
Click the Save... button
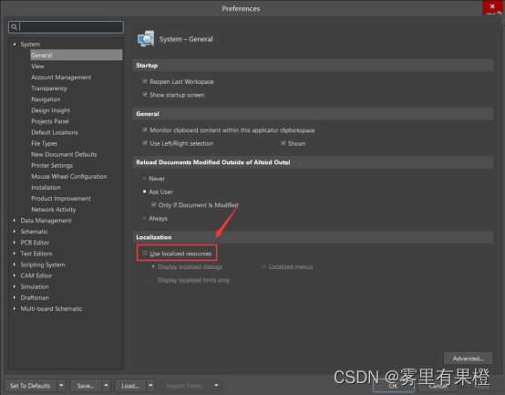pyautogui.click(x=86, y=386)
